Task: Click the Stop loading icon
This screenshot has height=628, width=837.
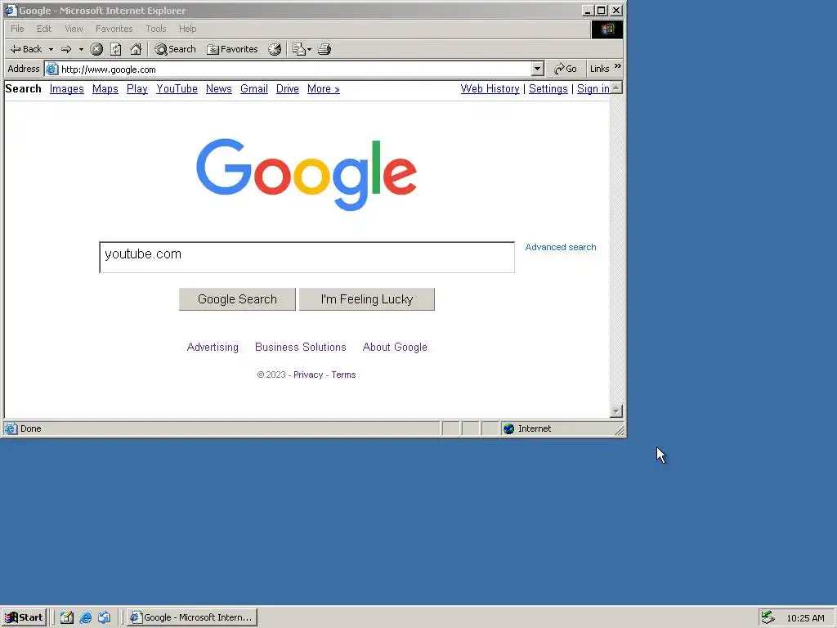Action: click(x=96, y=49)
